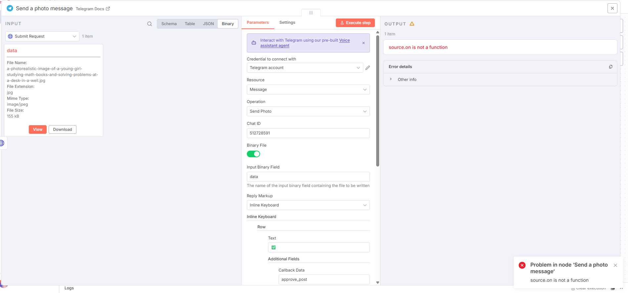The height and width of the screenshot is (293, 628).
Task: View the binary image data
Action: [x=37, y=129]
